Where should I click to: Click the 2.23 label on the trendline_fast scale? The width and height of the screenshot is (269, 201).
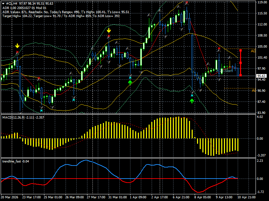click(260, 161)
